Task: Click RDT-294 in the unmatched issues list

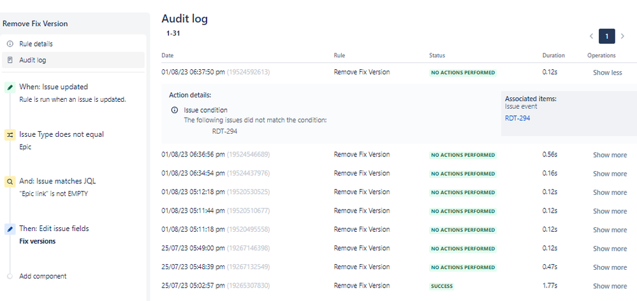Action: click(224, 132)
